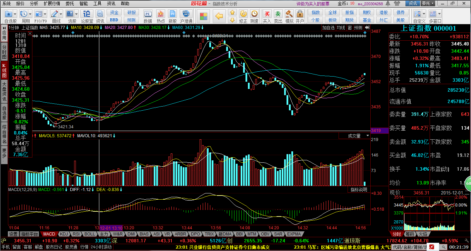Click the 修正 correction icon
The image size is (471, 251).
[x=243, y=14]
